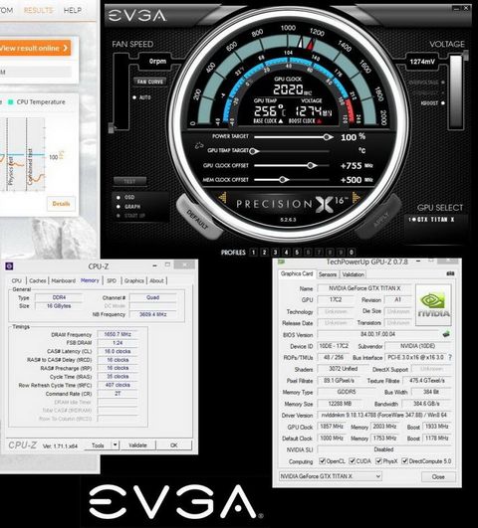
Task: Switch to the Caches tab in CPU-Z
Action: [38, 280]
